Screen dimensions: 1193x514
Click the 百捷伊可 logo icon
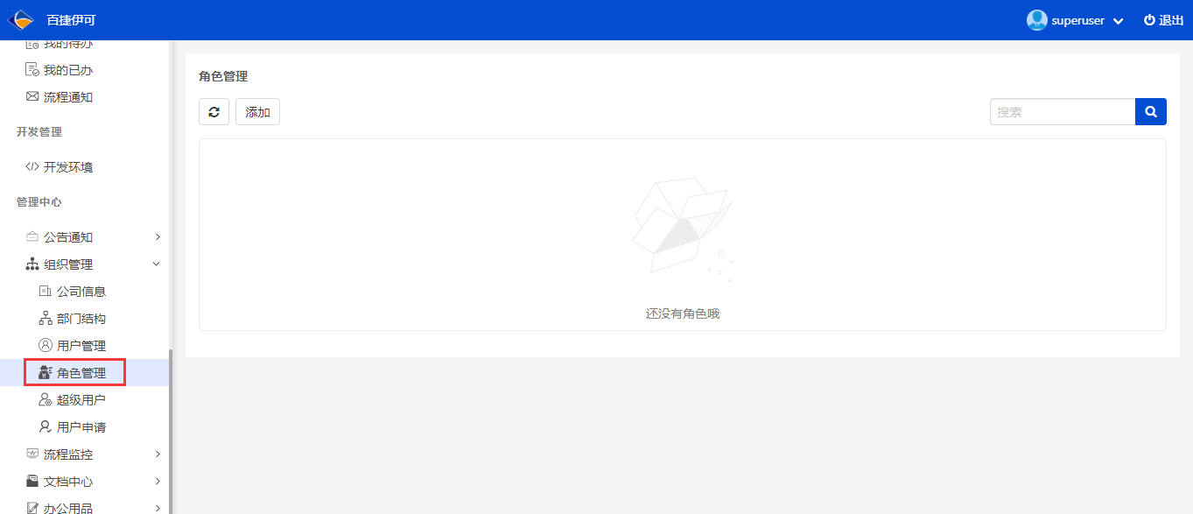coord(21,19)
